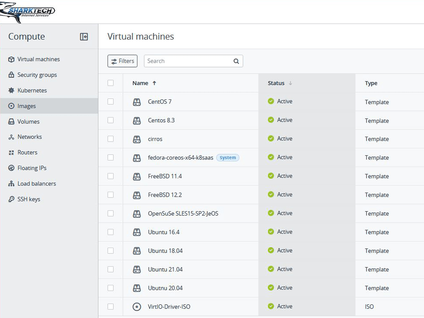Tick the checkbox for FreeBSD 12.2
The image size is (424, 318).
(111, 195)
